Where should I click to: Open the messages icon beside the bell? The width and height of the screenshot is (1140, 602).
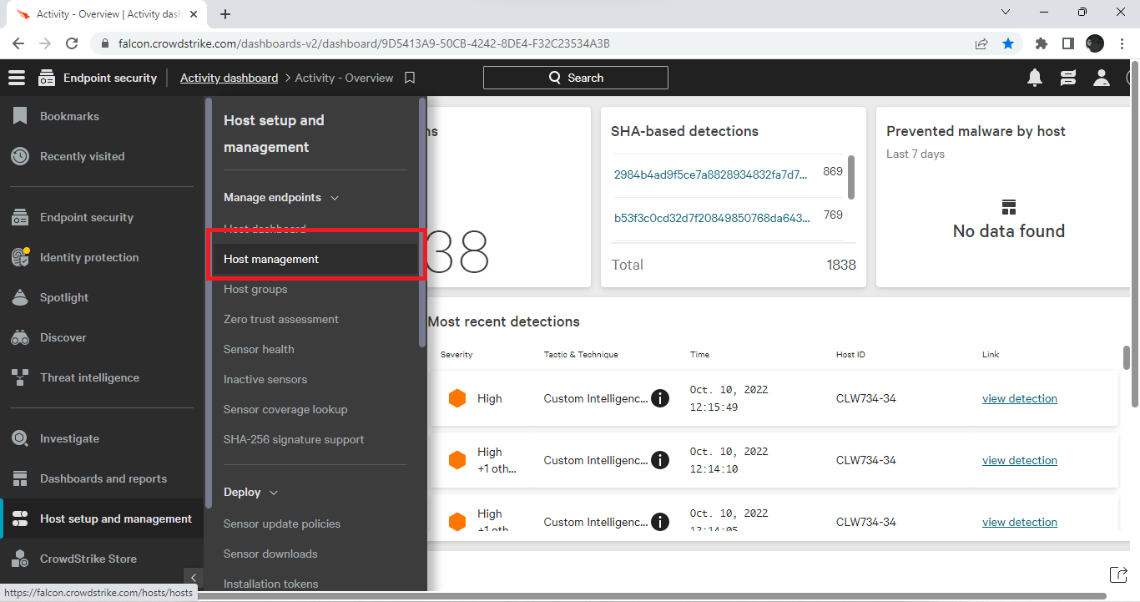point(1067,78)
